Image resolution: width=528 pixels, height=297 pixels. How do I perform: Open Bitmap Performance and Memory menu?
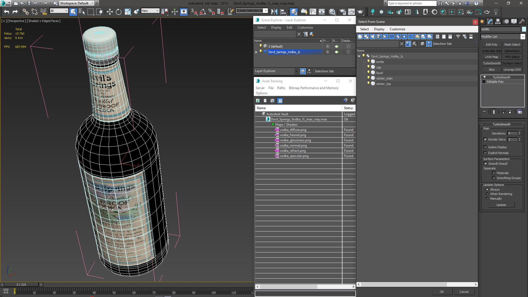313,88
